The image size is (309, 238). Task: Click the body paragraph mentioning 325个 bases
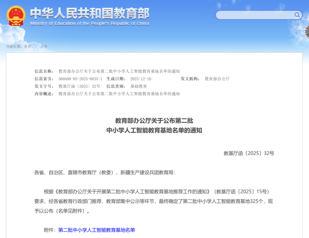(x=153, y=201)
